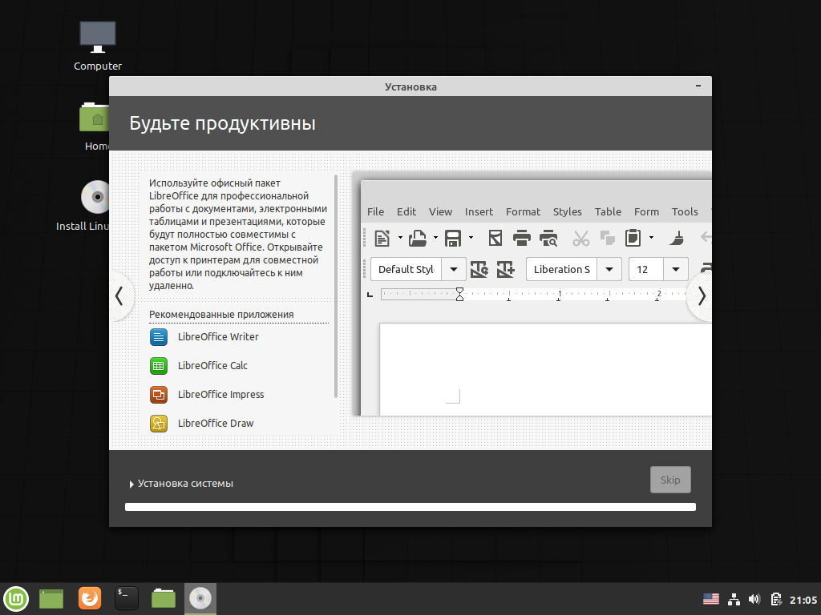This screenshot has width=821, height=615.
Task: Click Show Desktop icon in taskbar
Action: pyautogui.click(x=51, y=599)
